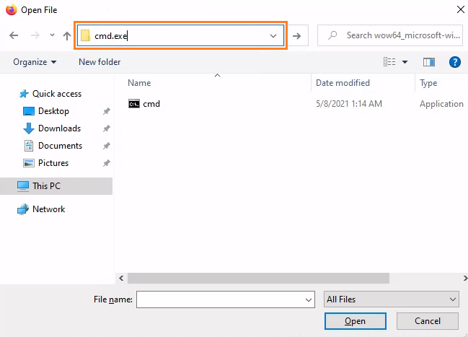
Task: Click New folder in toolbar
Action: click(x=100, y=62)
